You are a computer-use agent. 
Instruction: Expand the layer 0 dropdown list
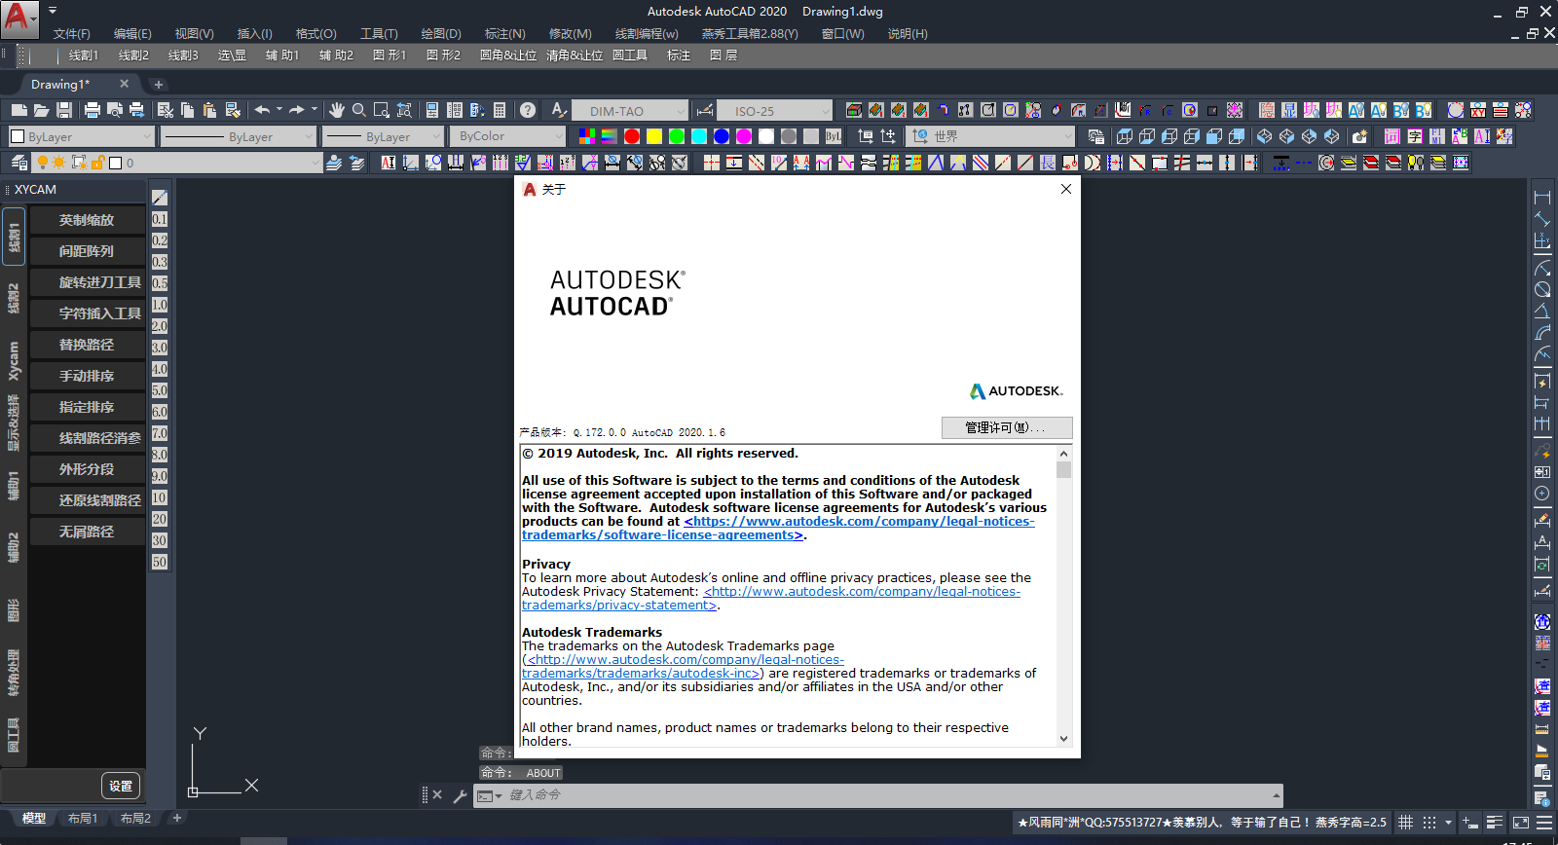point(314,163)
